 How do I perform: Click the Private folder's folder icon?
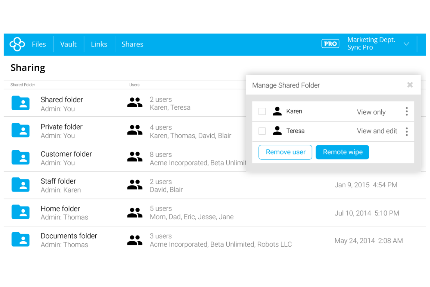[20, 130]
